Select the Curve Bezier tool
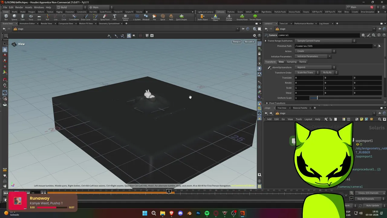387x218 pixels. 74,17
